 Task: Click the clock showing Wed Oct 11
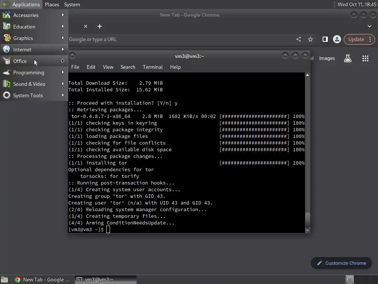[357, 4]
